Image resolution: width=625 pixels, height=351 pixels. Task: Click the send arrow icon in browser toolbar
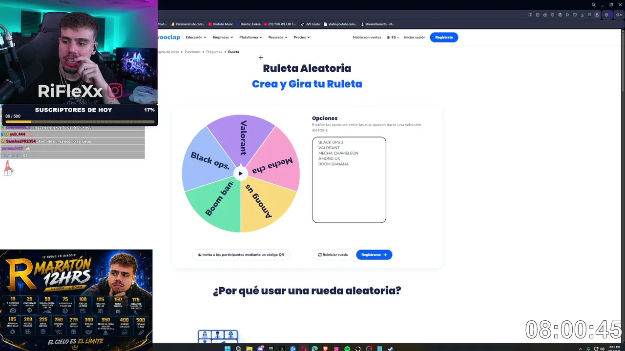(567, 15)
